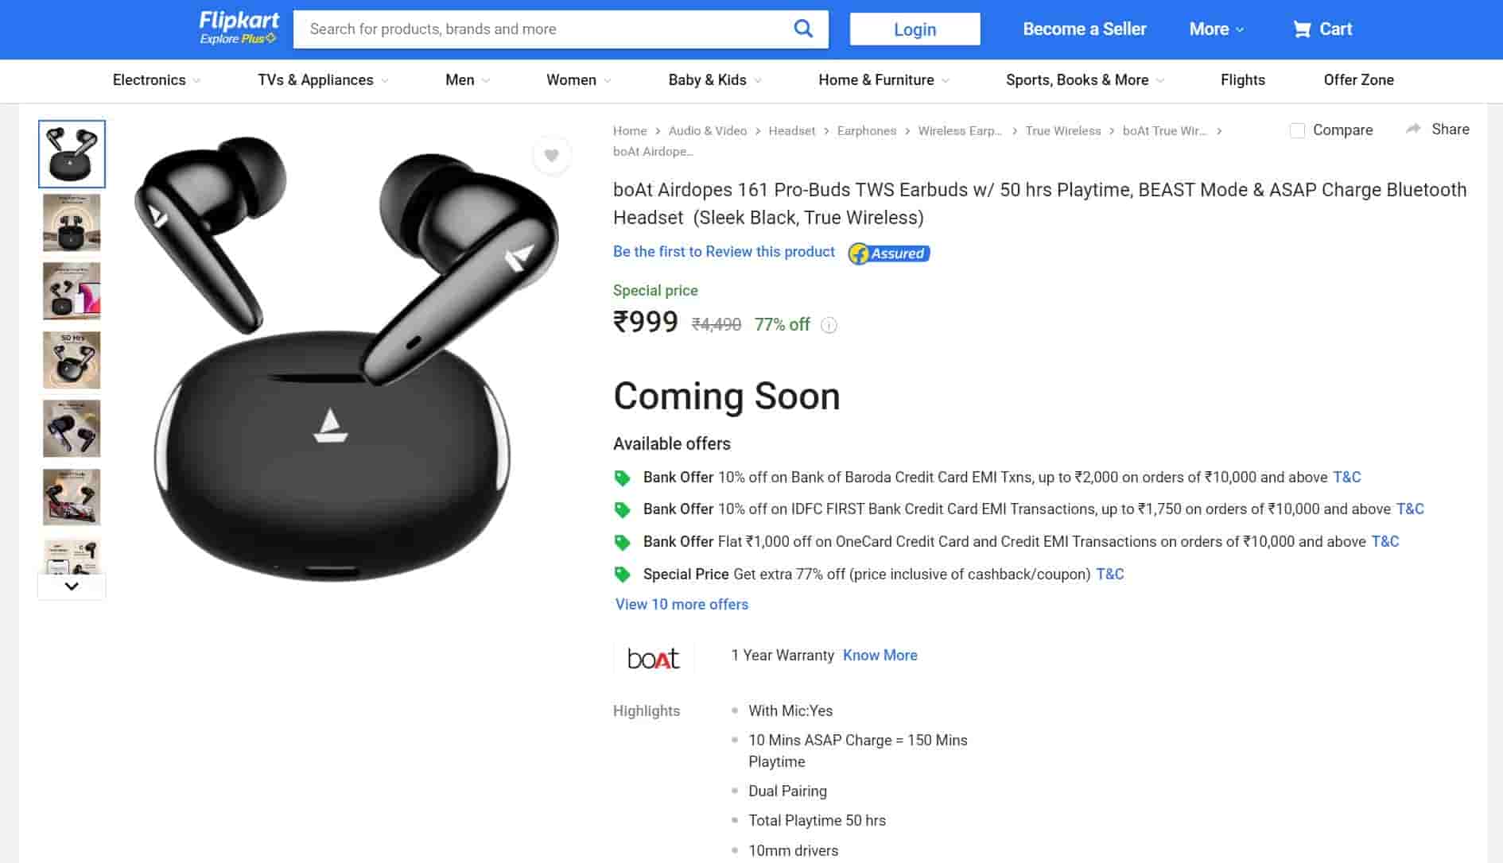Click the search magnifier icon

803,29
